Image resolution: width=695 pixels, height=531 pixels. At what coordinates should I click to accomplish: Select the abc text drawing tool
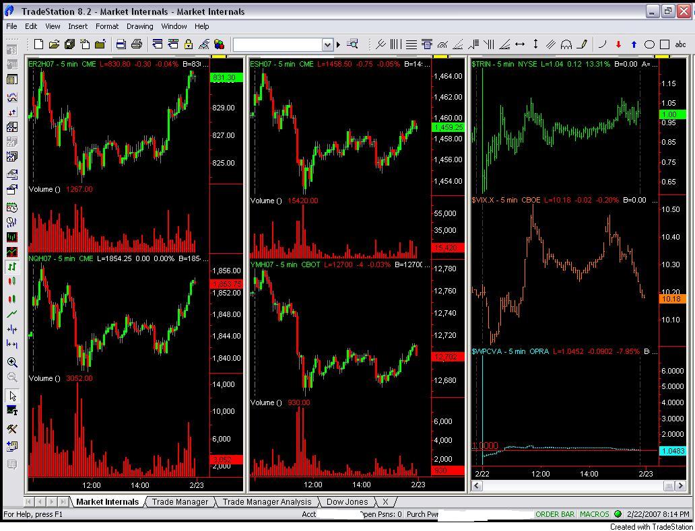680,44
